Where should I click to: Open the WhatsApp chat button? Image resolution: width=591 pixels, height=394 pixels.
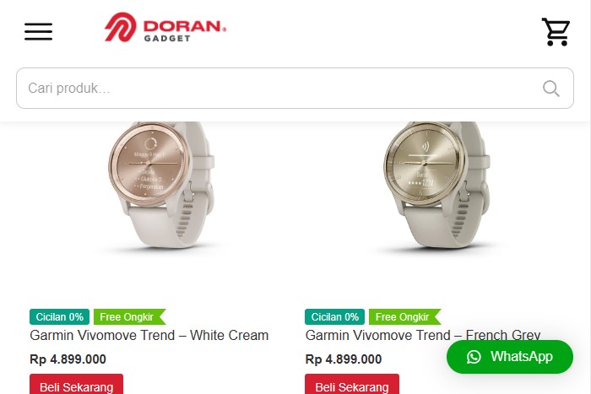click(x=510, y=357)
